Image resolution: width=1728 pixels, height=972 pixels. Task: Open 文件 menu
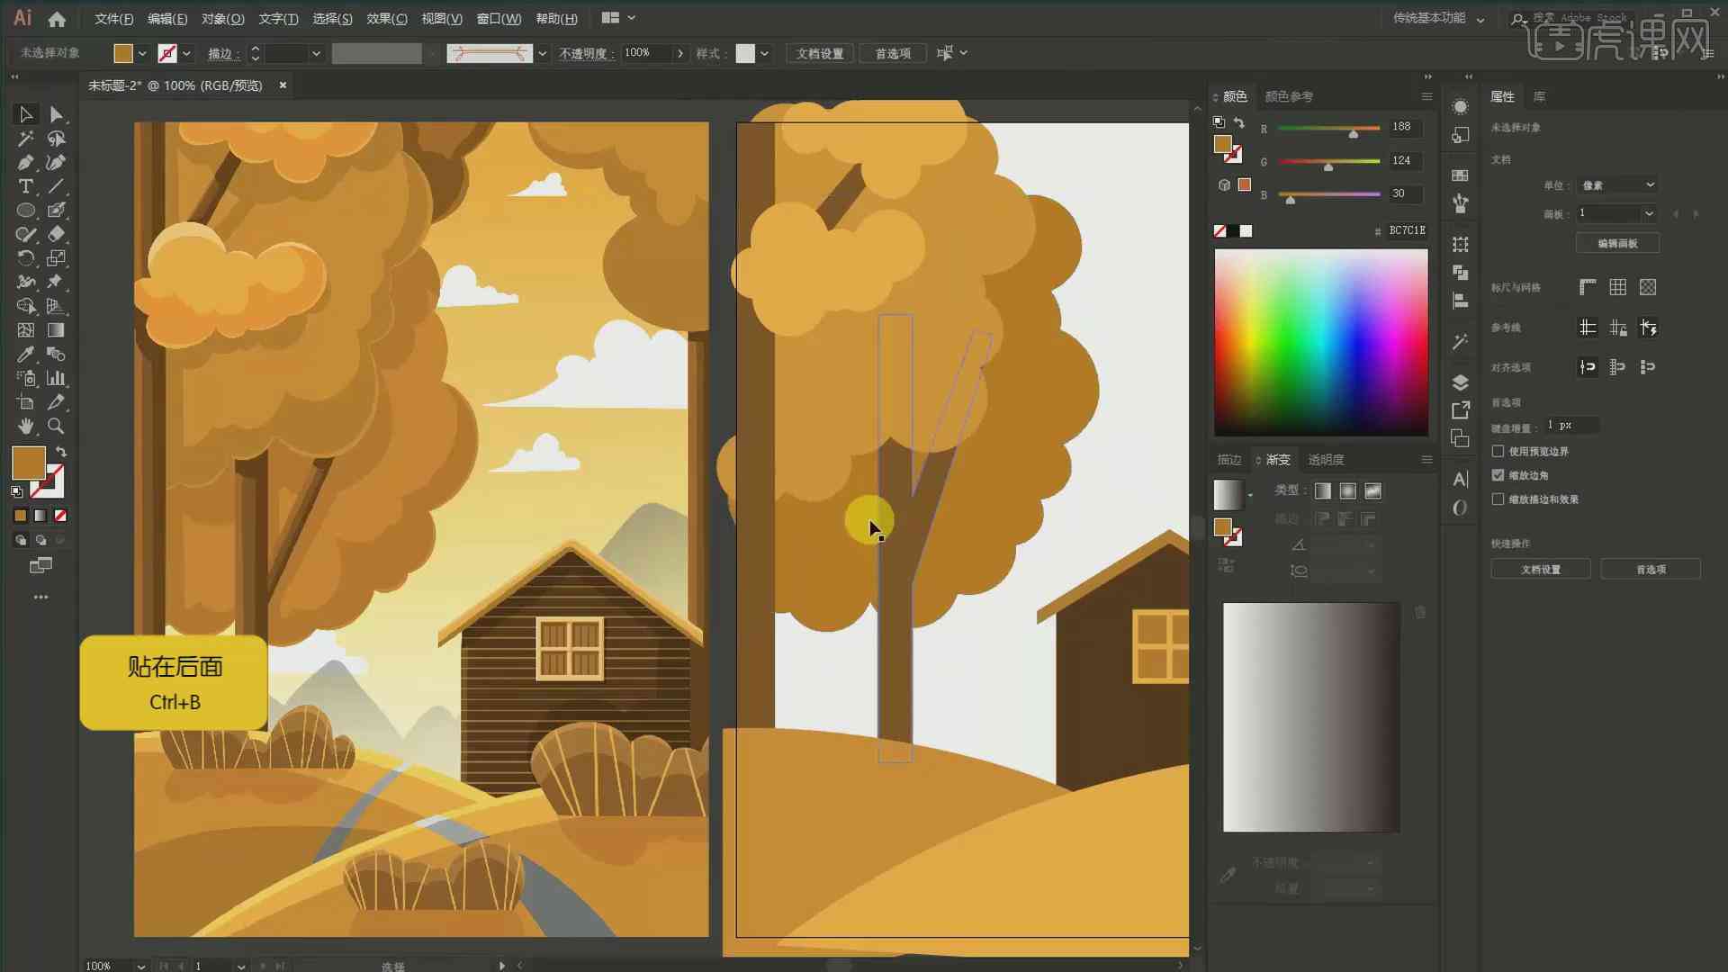coord(114,18)
